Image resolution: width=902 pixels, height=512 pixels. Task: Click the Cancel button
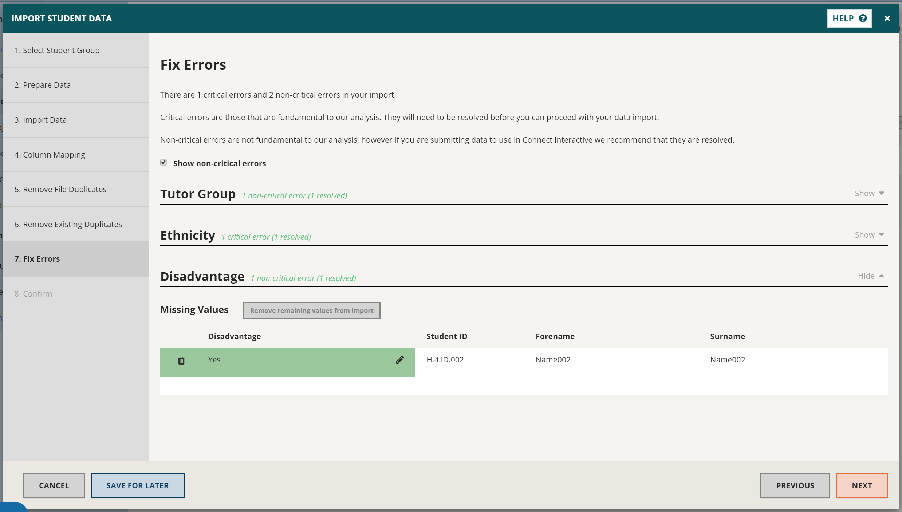click(54, 485)
